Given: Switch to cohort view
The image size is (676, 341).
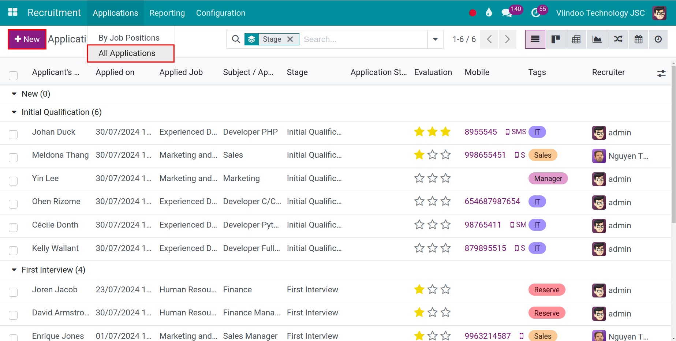Looking at the screenshot, I should [x=618, y=39].
